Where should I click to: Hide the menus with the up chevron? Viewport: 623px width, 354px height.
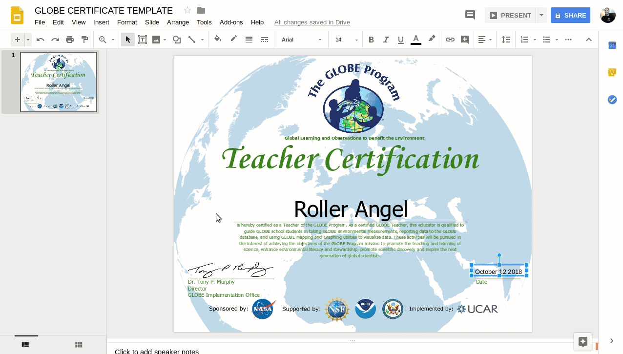click(x=589, y=40)
